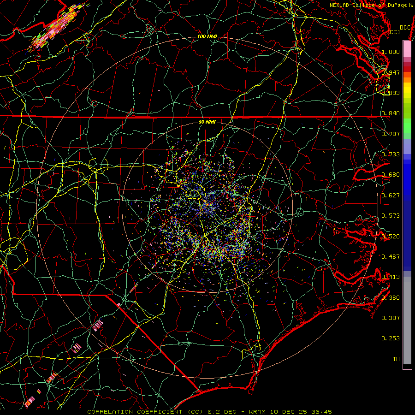Pick the bright green segment of the color bar
415x415 pixels.
tap(407, 126)
